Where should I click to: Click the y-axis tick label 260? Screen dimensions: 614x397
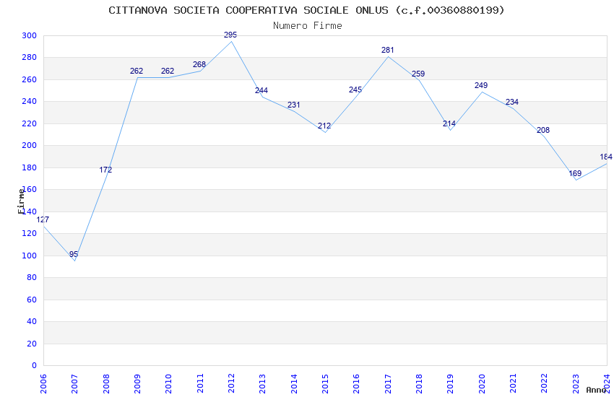30,79
